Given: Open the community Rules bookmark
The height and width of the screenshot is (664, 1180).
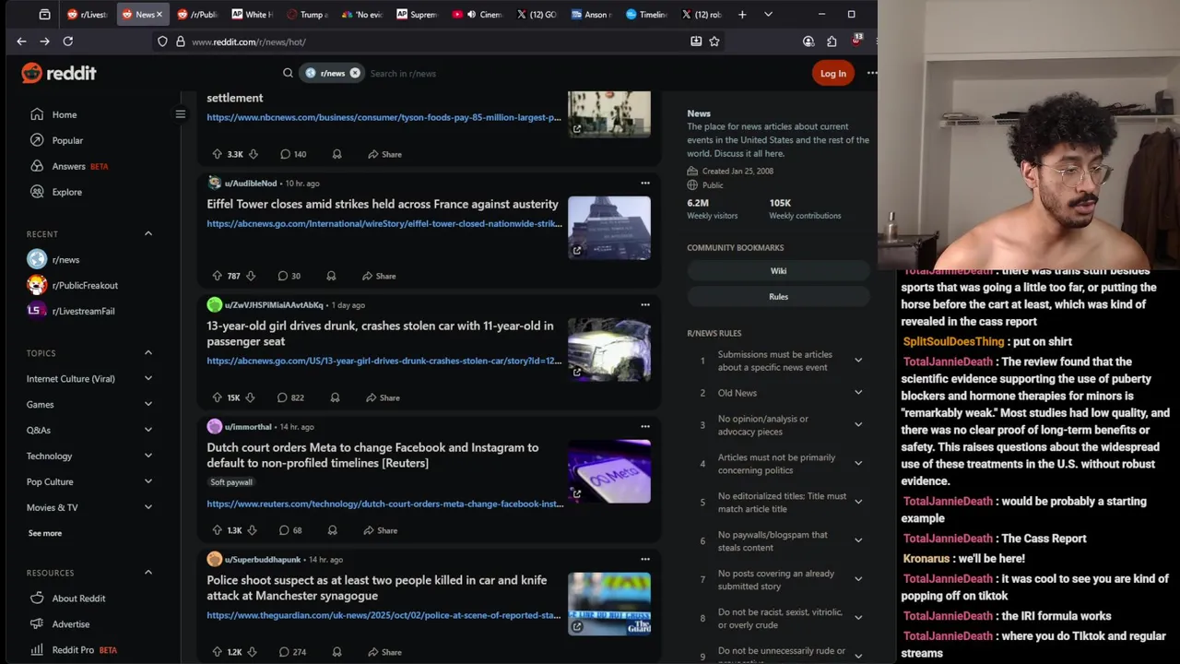Looking at the screenshot, I should pos(778,297).
